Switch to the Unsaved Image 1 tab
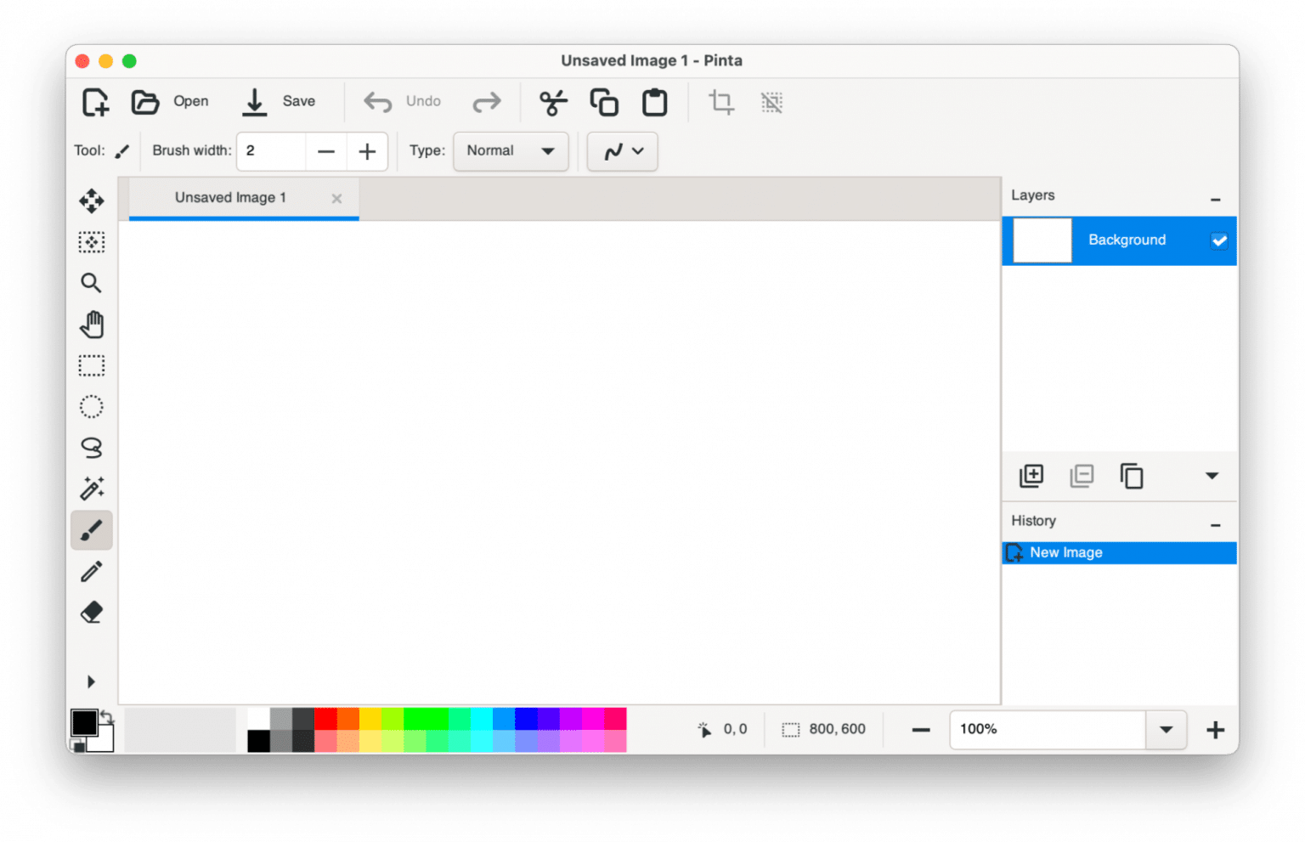The width and height of the screenshot is (1305, 842). 229,197
